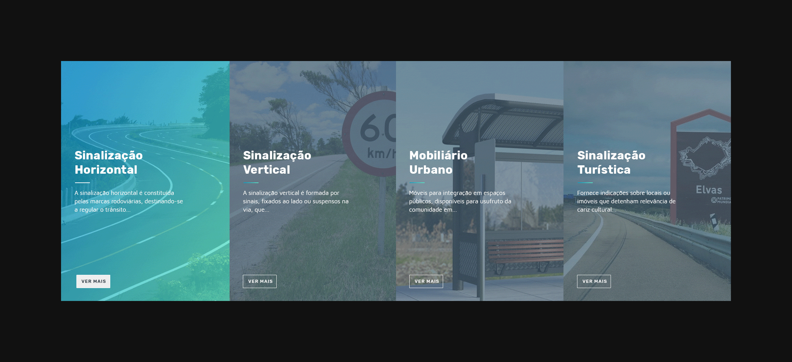Viewport: 792px width, 362px height.
Task: Select the Mobiliário Urbano heading
Action: coord(438,163)
